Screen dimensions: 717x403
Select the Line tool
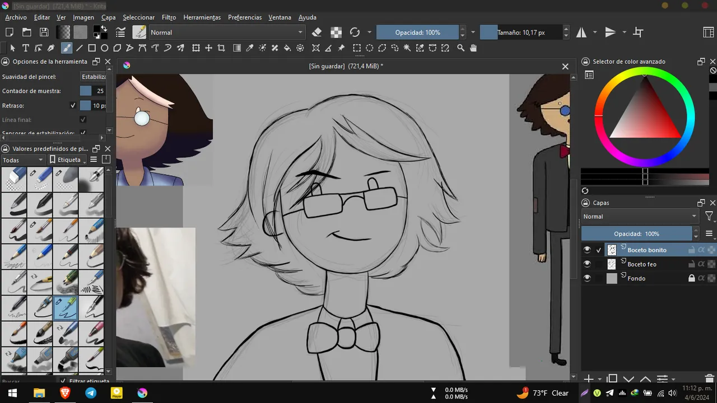point(79,48)
